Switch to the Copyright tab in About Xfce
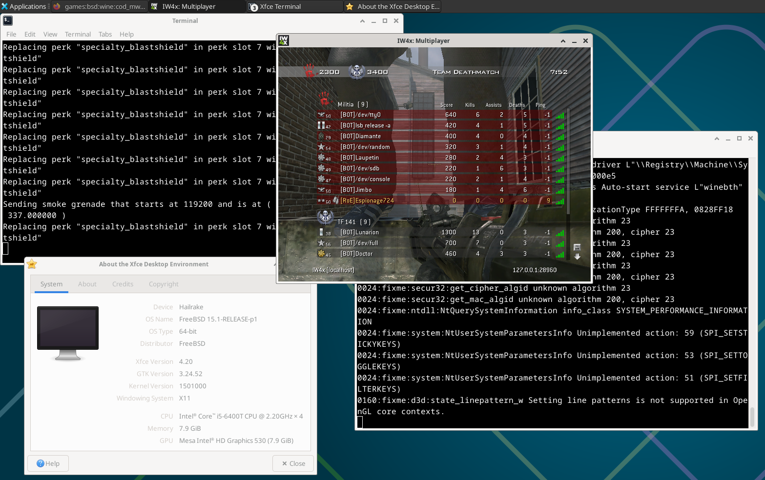Image resolution: width=765 pixels, height=480 pixels. (x=164, y=284)
